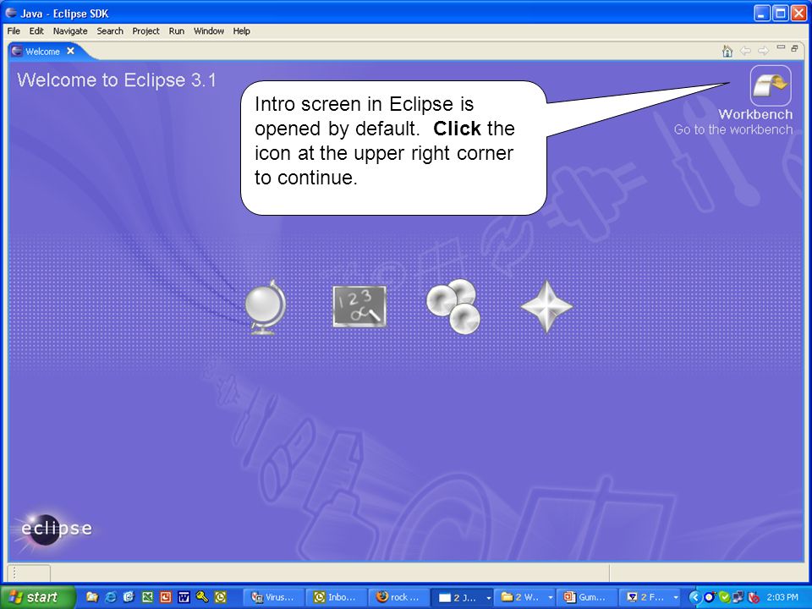Open the Help menu
Viewport: 812px width, 609px height.
coord(241,31)
